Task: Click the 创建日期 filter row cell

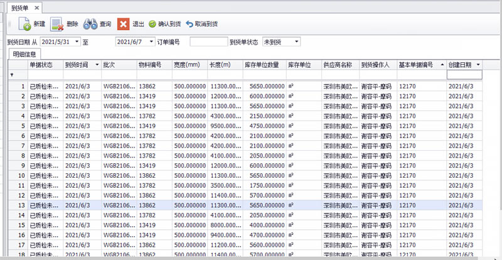Action: pos(464,75)
